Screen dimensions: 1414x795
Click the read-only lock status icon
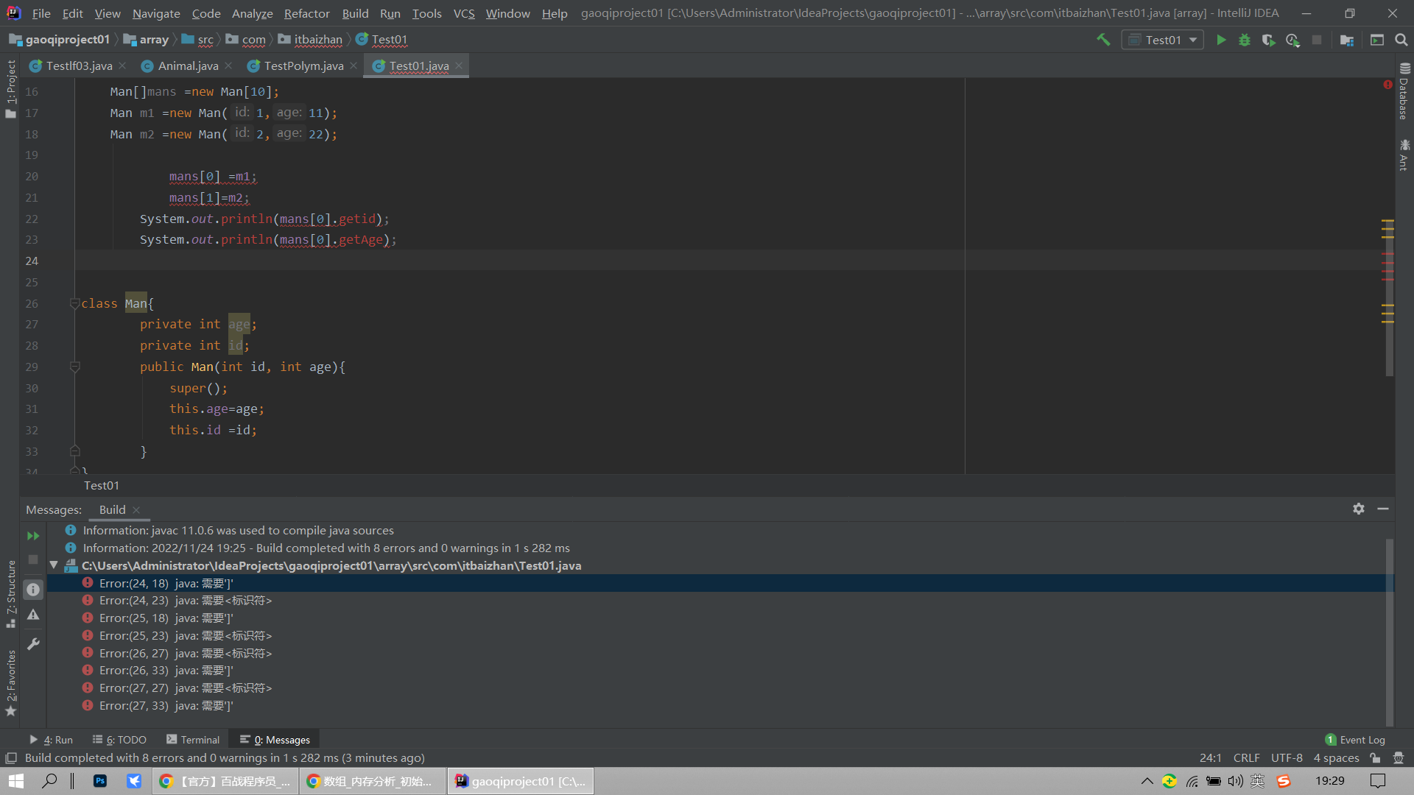click(x=1375, y=757)
